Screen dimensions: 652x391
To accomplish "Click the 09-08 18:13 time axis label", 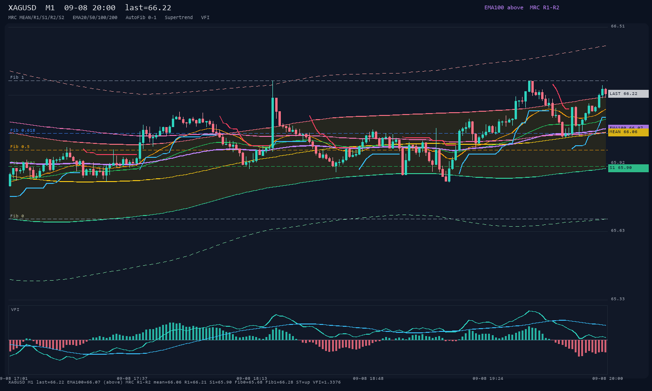I will [252, 378].
